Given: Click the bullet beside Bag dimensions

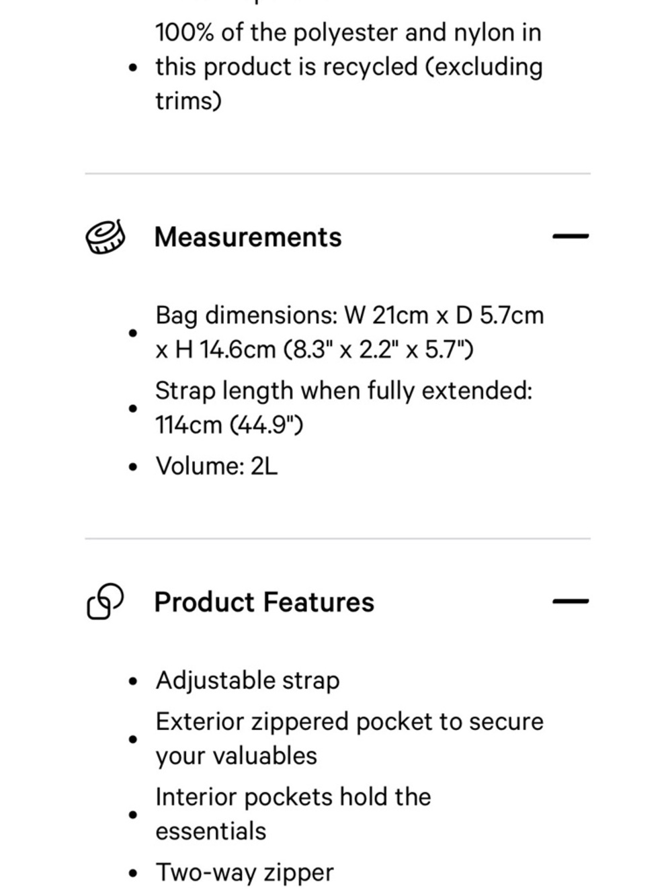Looking at the screenshot, I should (133, 333).
